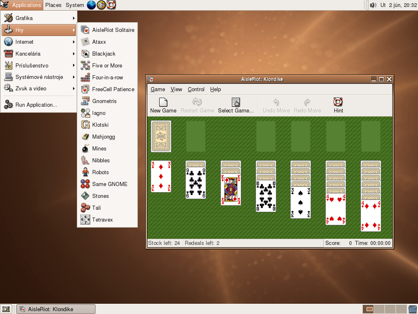Expand the Grafika submenu

point(39,18)
